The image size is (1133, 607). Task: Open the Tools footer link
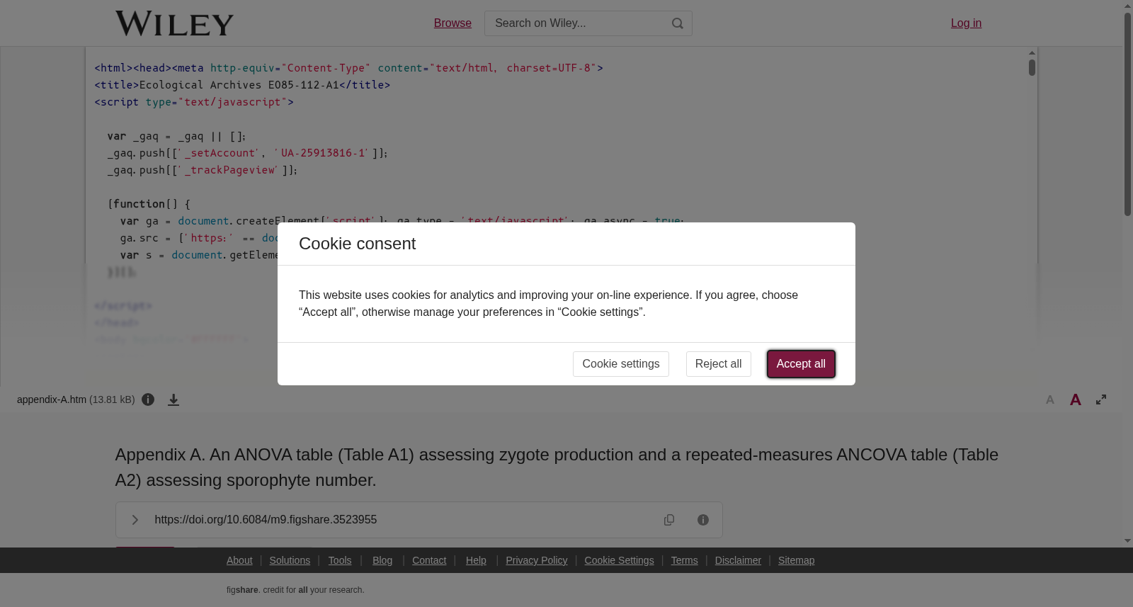[340, 560]
